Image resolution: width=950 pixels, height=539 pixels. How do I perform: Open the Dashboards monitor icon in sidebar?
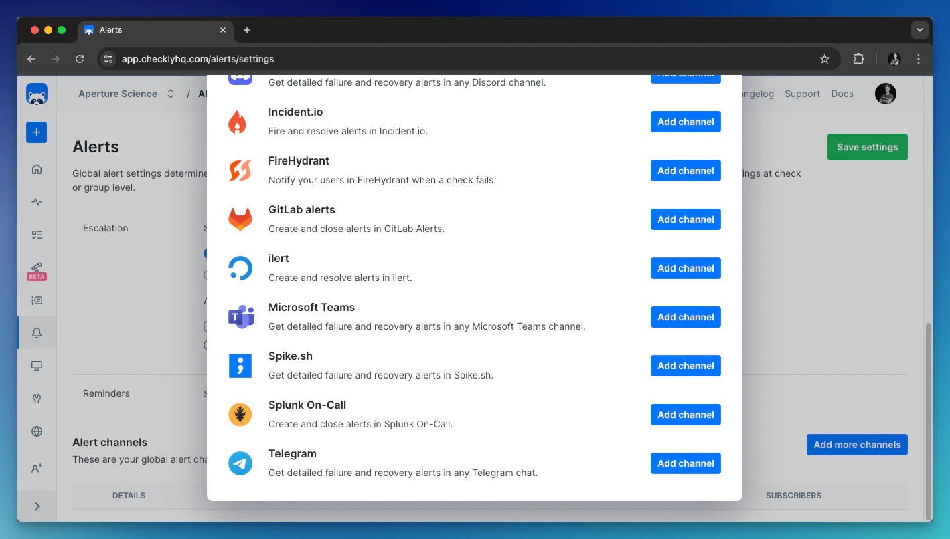pyautogui.click(x=36, y=365)
